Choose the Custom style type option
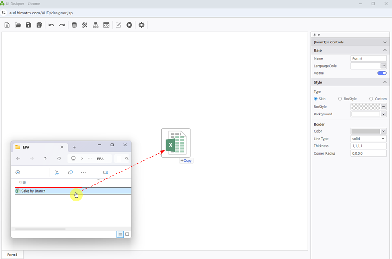This screenshot has width=392, height=259. (371, 99)
